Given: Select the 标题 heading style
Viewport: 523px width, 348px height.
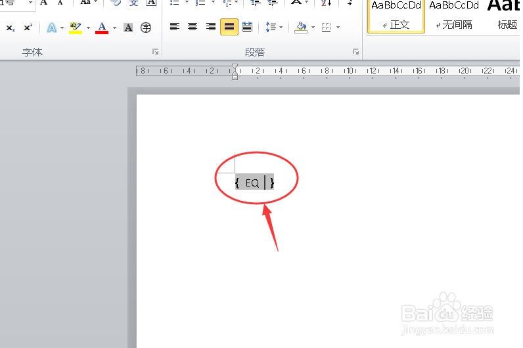Looking at the screenshot, I should (504, 16).
